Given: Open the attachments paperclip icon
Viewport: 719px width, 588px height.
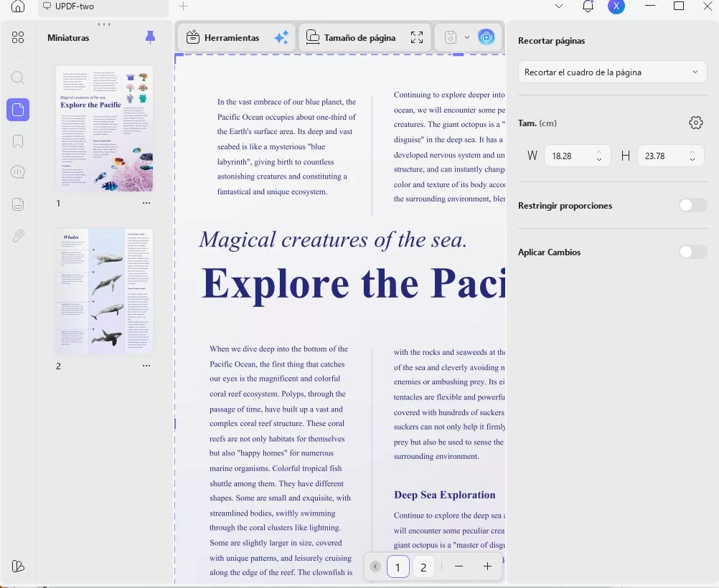Looking at the screenshot, I should (18, 236).
